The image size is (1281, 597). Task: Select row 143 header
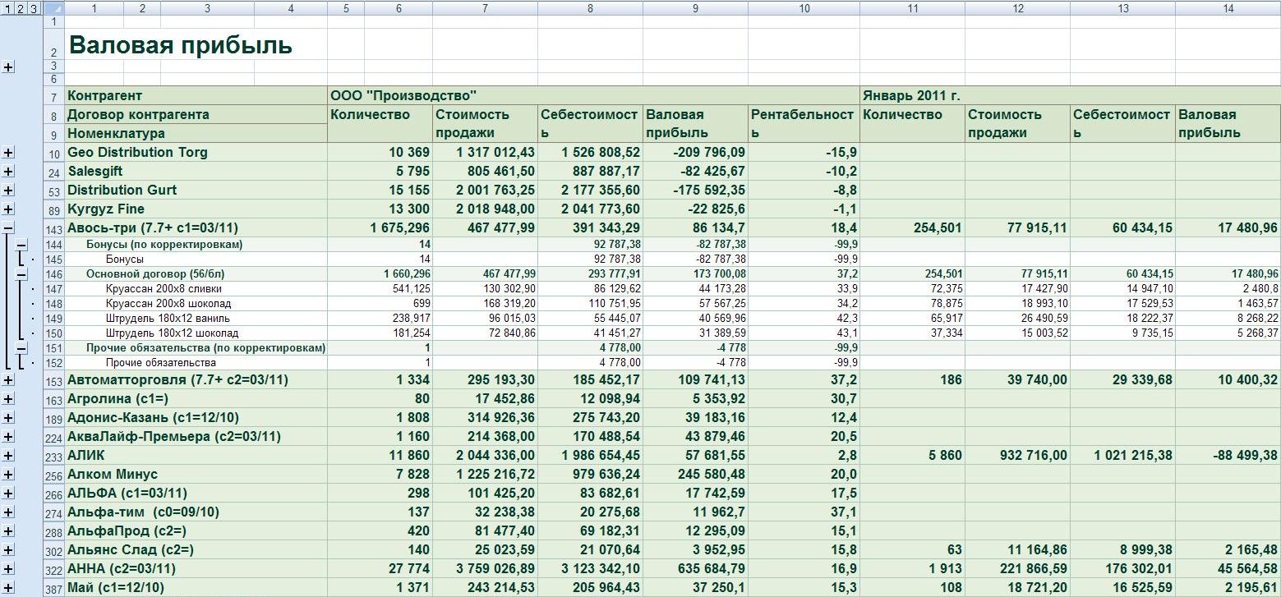pos(53,228)
